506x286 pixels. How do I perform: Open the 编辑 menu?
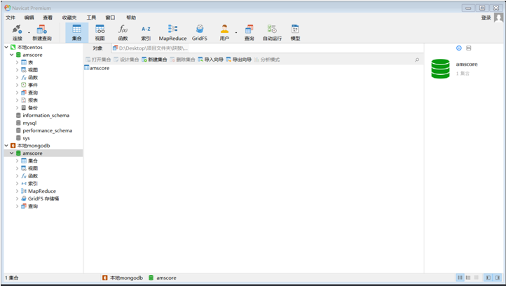pos(29,18)
